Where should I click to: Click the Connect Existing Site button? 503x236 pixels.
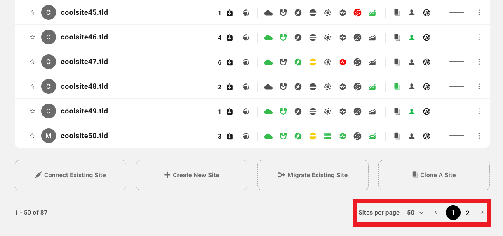[71, 175]
